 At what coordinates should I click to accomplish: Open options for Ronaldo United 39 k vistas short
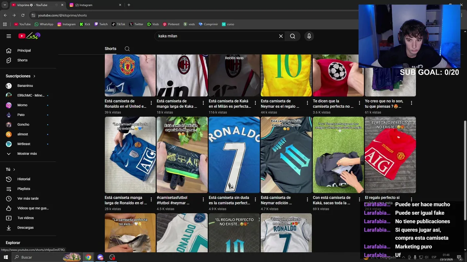tap(151, 103)
